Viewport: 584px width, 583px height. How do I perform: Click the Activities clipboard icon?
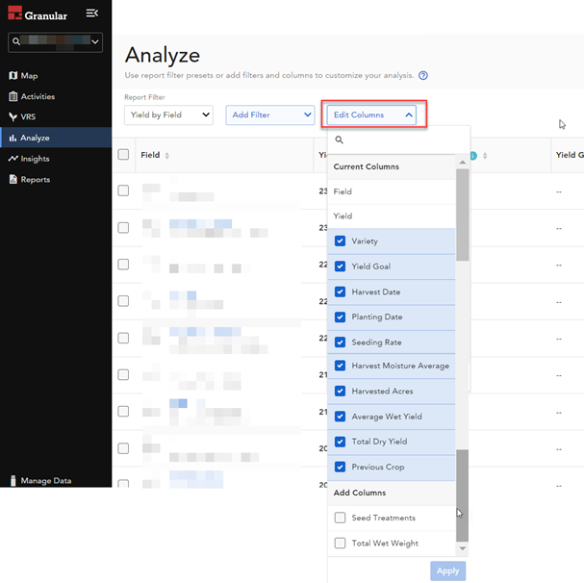pyautogui.click(x=13, y=96)
